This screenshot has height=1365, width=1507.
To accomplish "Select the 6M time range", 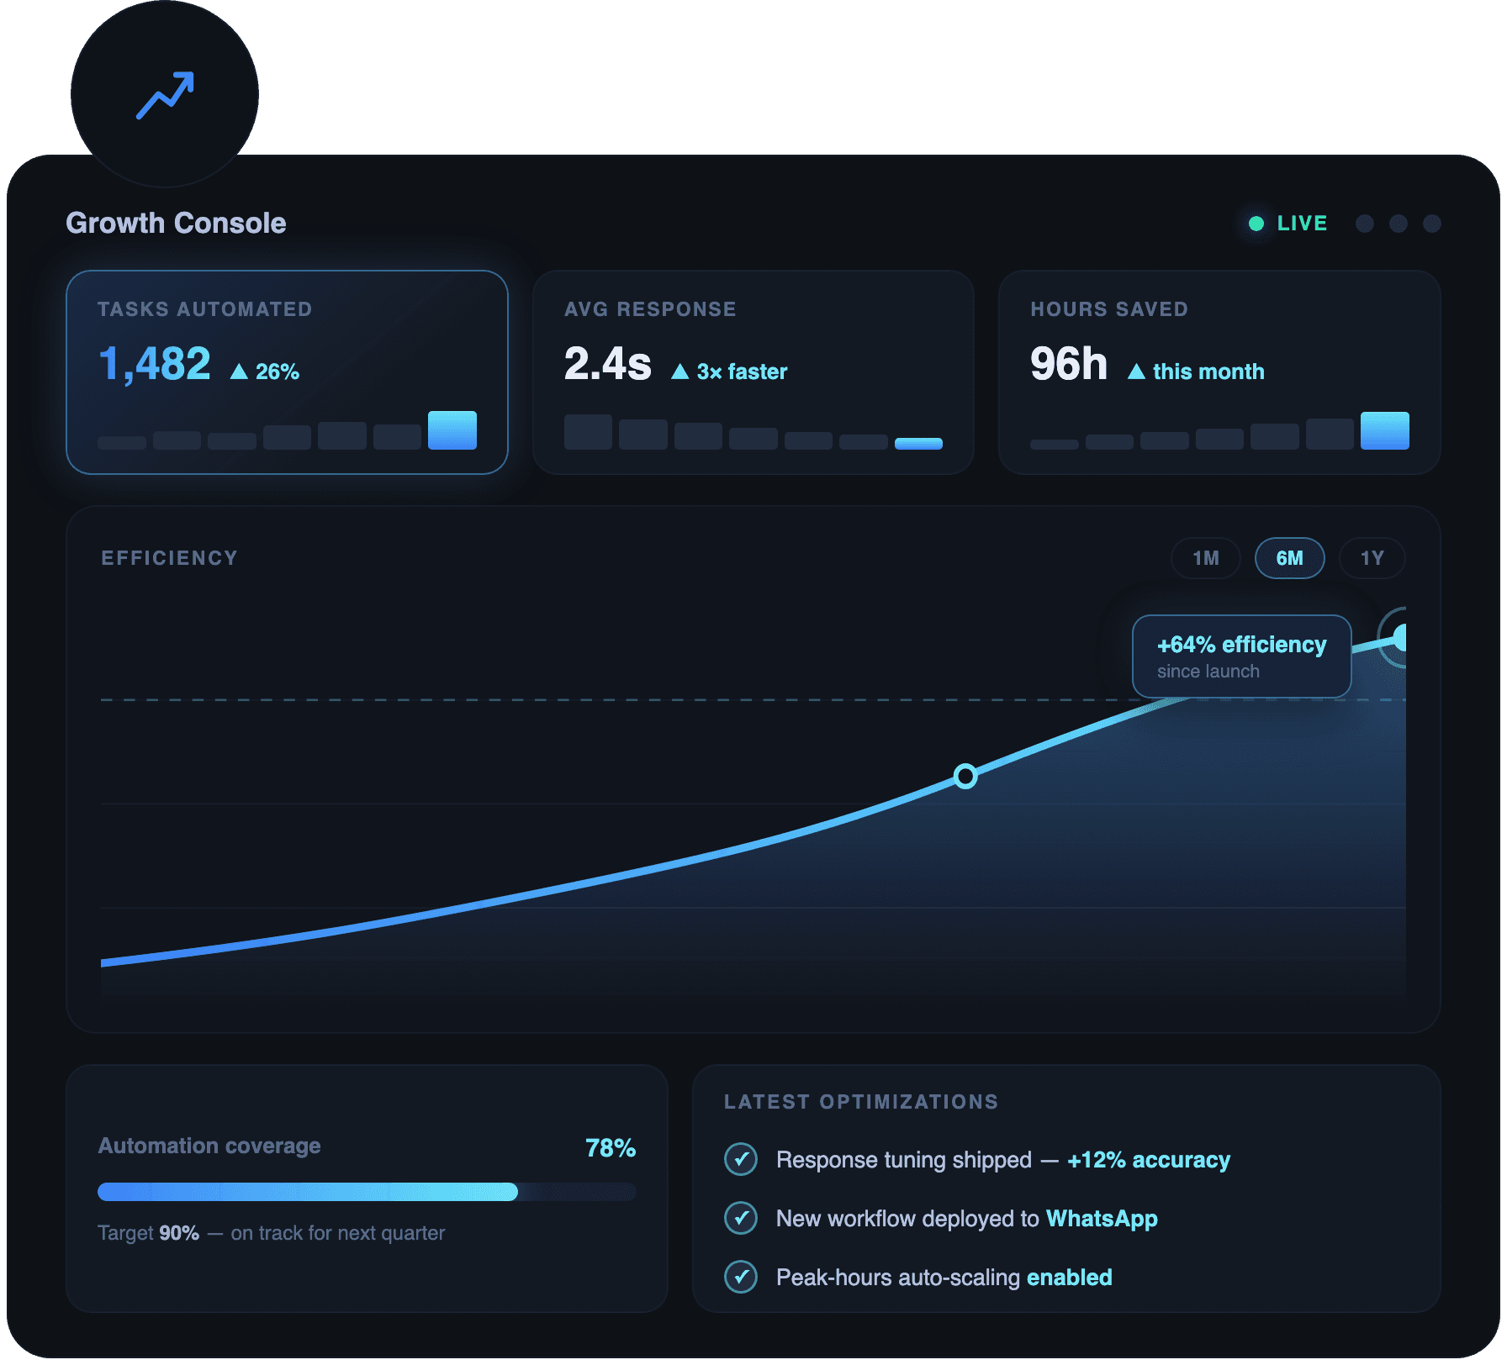I will [x=1289, y=558].
